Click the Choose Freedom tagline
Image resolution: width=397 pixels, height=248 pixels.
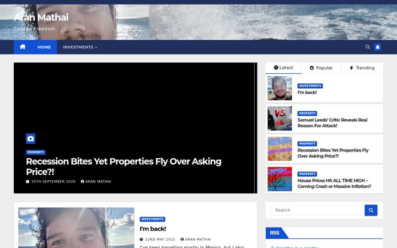point(34,29)
